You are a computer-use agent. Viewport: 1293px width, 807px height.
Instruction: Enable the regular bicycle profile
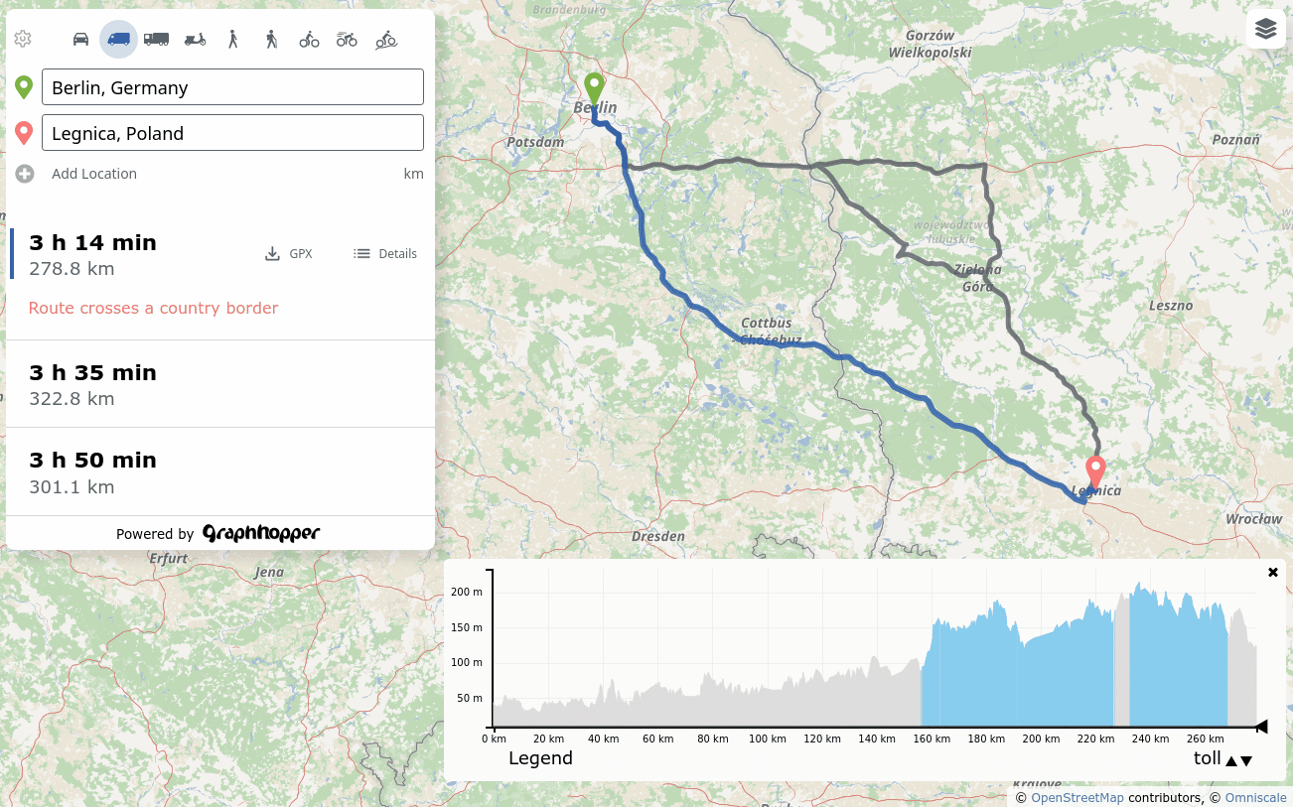click(x=309, y=39)
